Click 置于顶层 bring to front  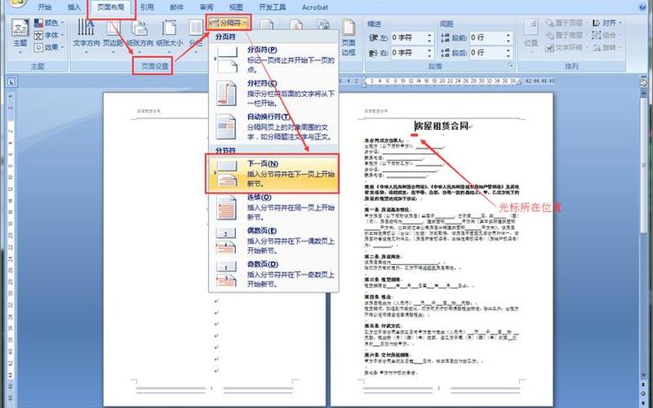(x=565, y=23)
